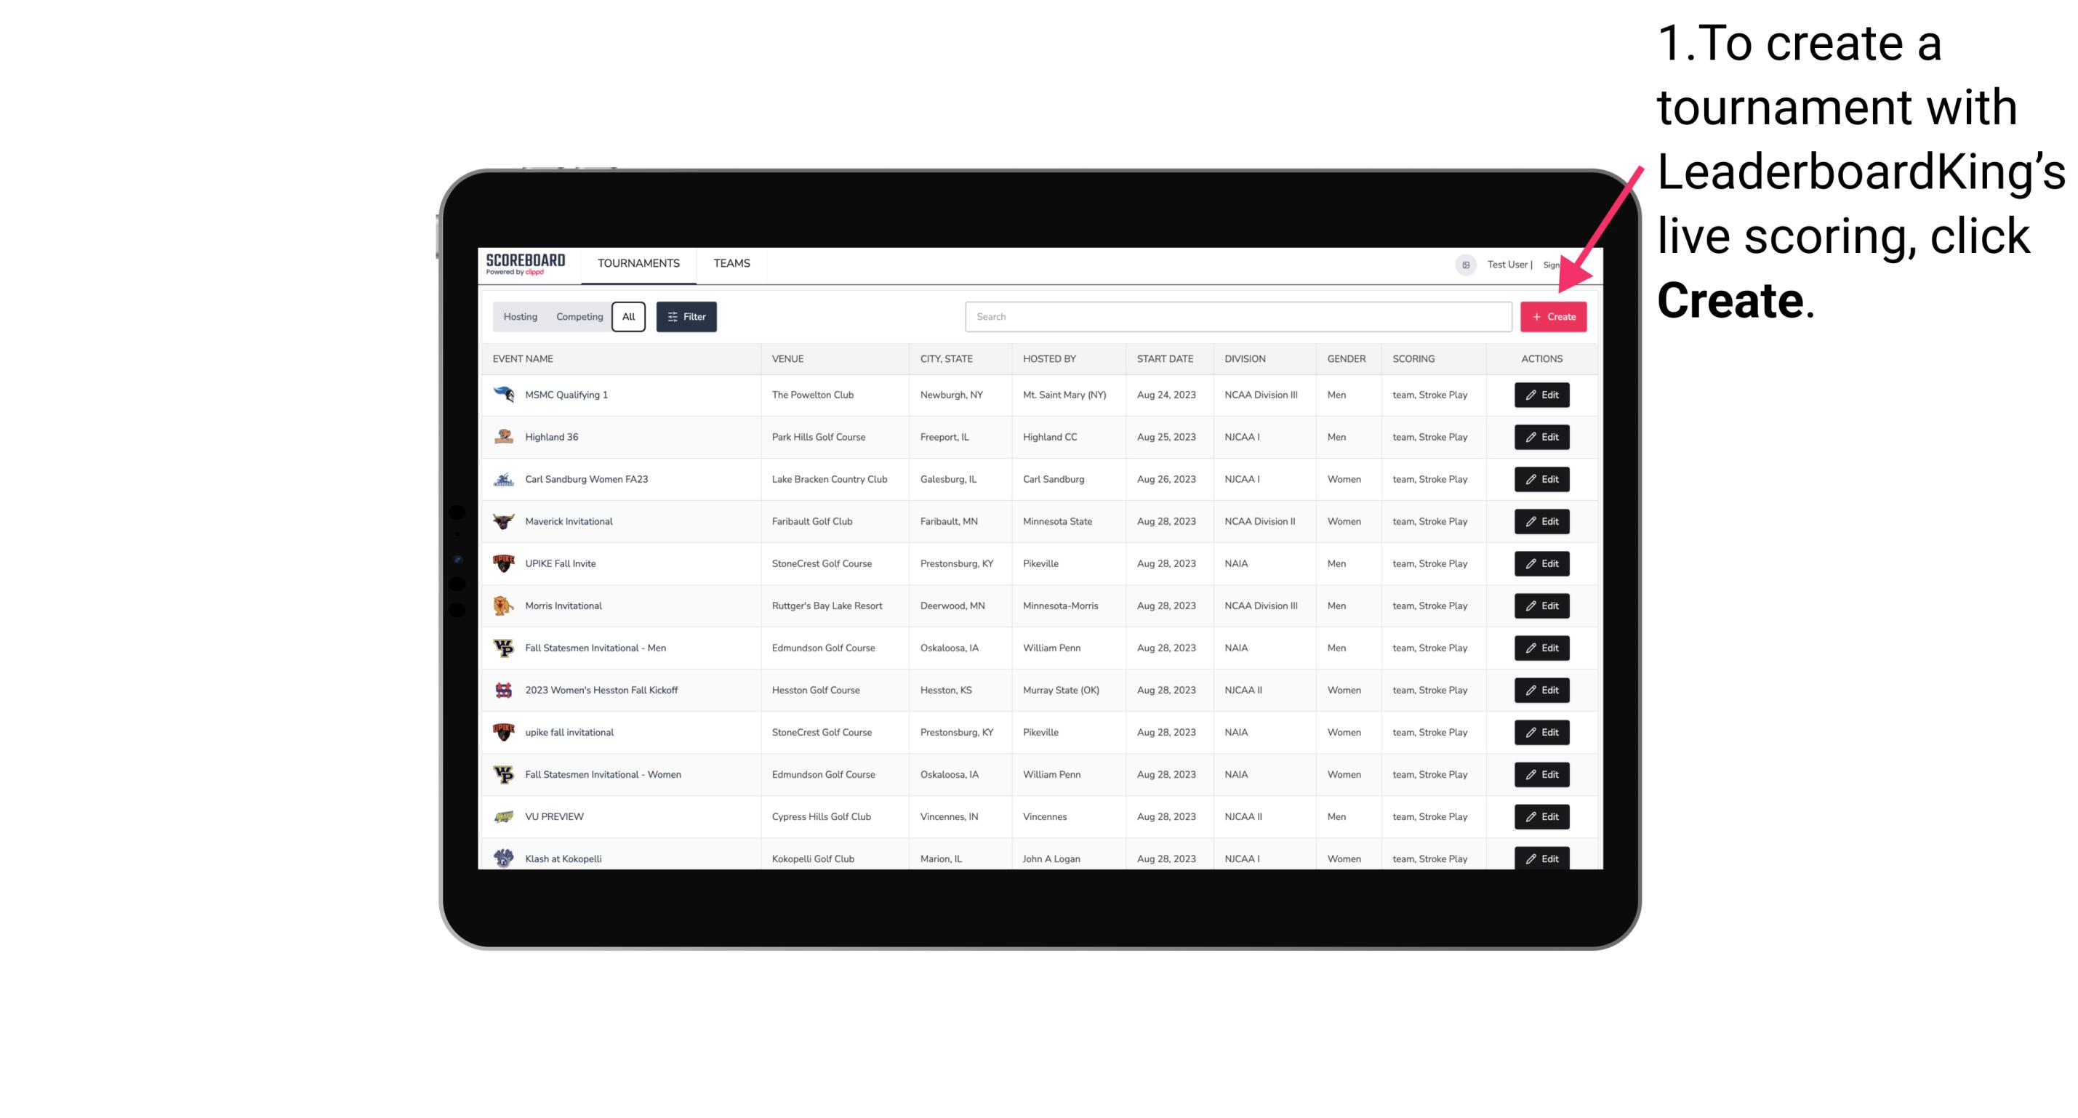2078x1118 pixels.
Task: Click the Filter button with funnel icon
Action: (687, 317)
